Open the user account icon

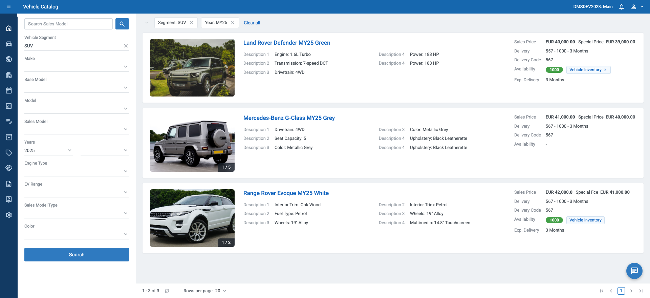634,7
